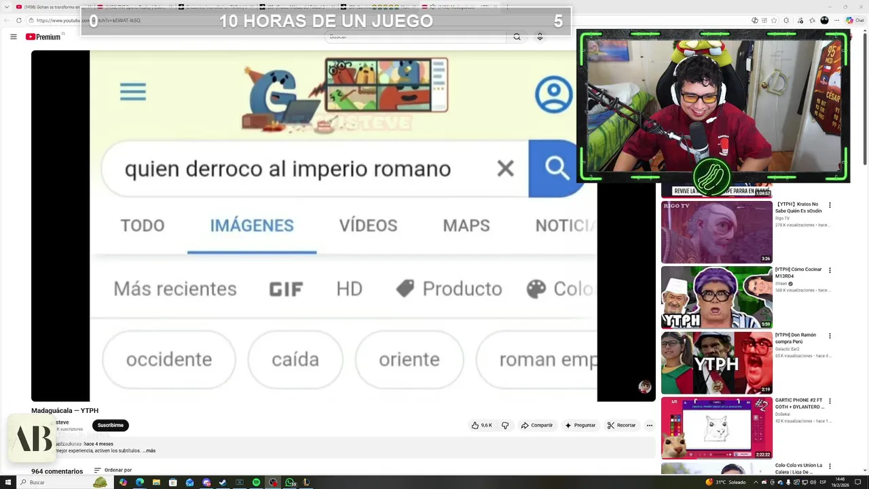Reload the page with the refresh icon
Image resolution: width=869 pixels, height=489 pixels.
[19, 20]
